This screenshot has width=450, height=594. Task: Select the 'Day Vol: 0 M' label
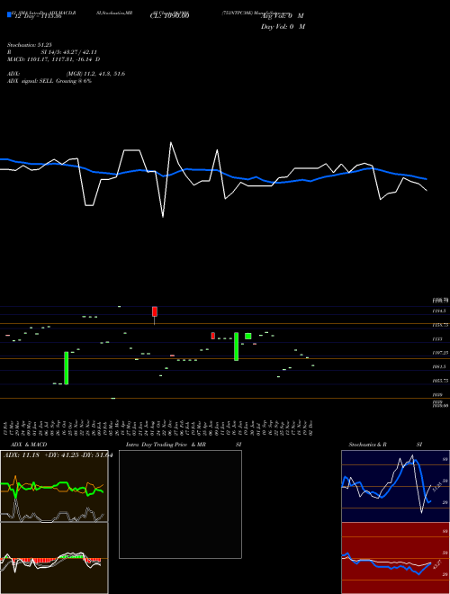click(x=283, y=27)
